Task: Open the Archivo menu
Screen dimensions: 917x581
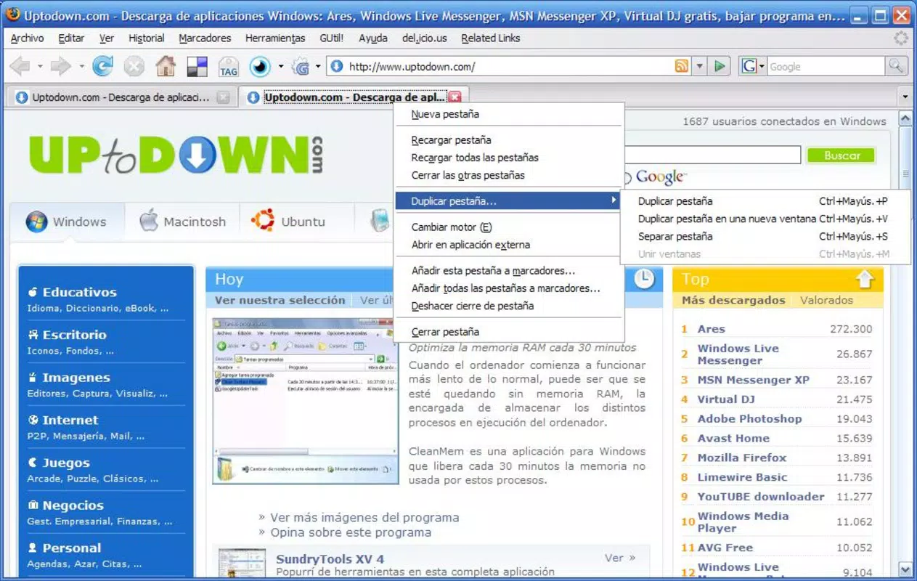Action: point(27,38)
